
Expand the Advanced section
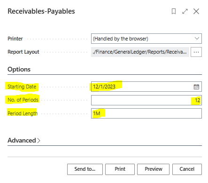(x=24, y=140)
